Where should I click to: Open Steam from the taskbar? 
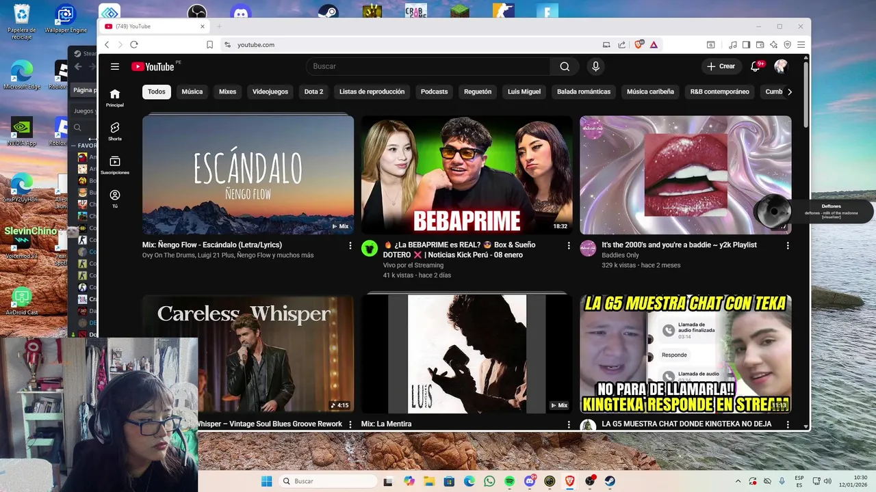(610, 481)
